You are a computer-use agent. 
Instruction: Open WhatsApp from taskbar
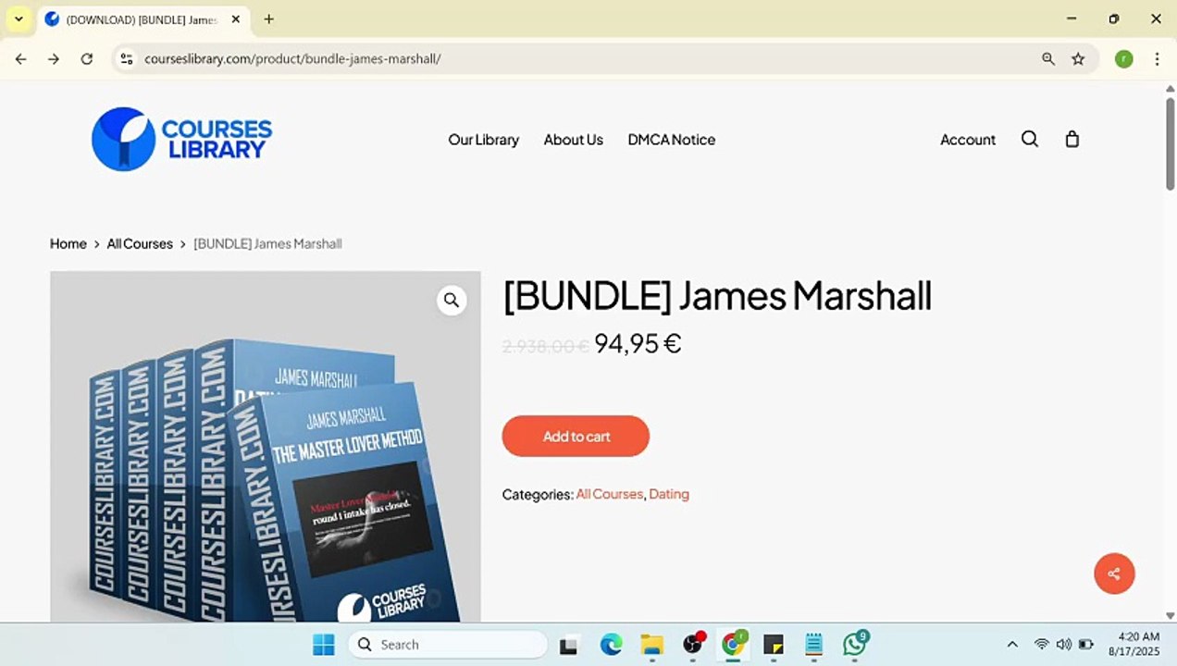click(x=855, y=645)
